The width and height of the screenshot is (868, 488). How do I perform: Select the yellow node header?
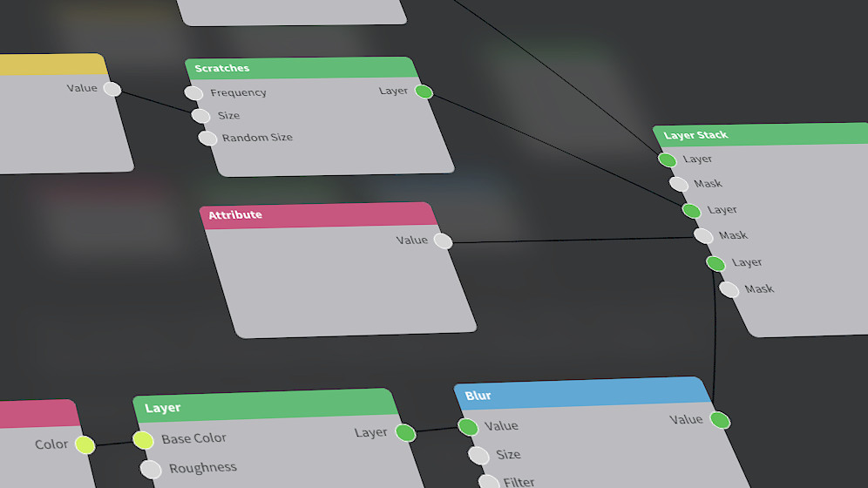pos(54,64)
